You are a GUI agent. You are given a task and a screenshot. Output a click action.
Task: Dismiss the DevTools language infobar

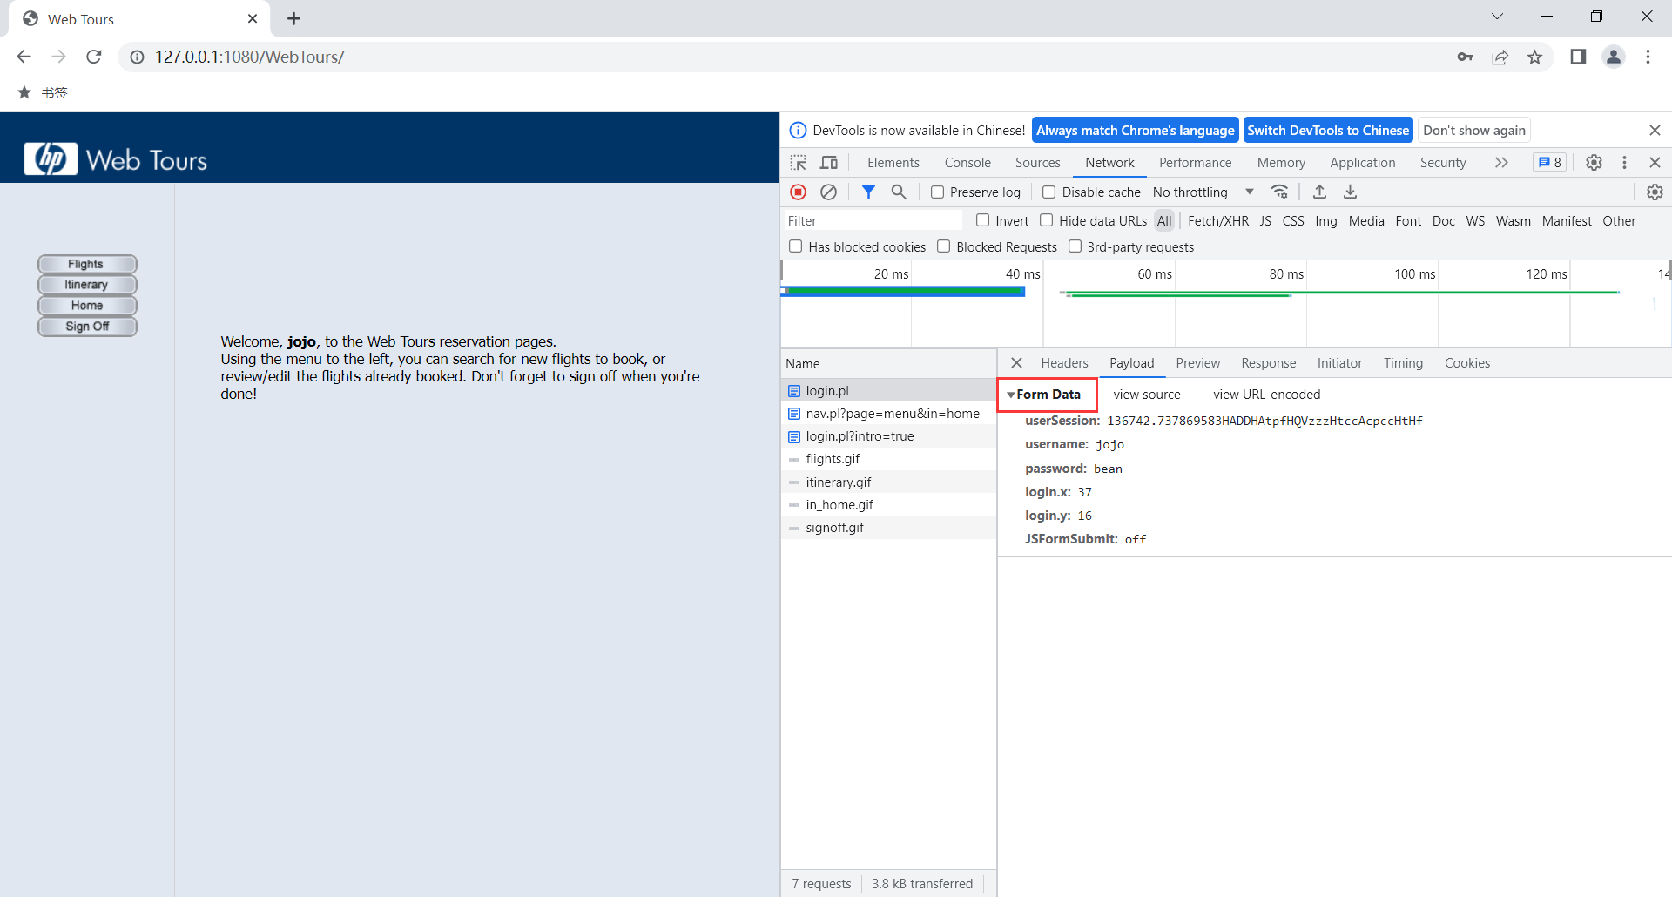click(1655, 131)
